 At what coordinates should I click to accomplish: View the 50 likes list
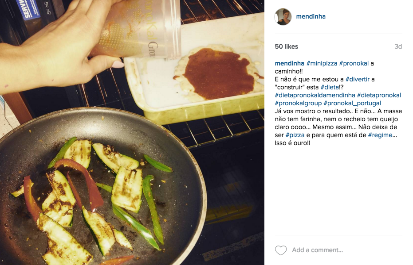[x=286, y=46]
